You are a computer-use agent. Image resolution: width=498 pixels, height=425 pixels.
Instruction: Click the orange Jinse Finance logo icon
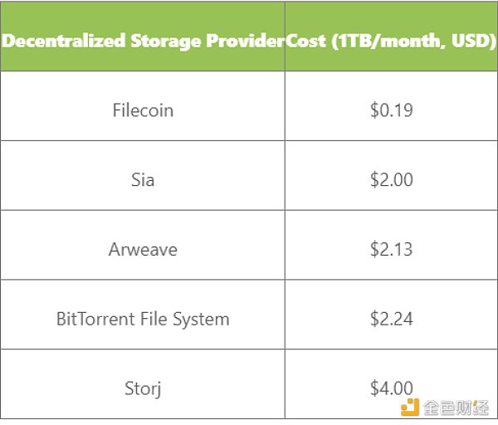click(x=410, y=408)
